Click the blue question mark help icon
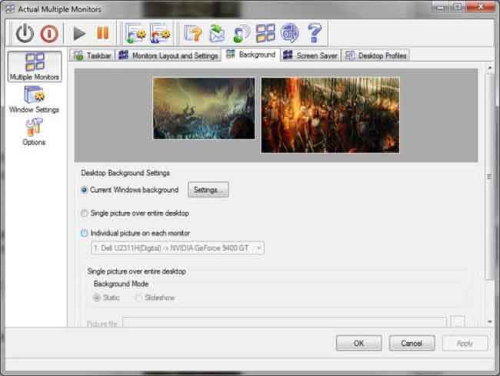The width and height of the screenshot is (500, 376). pos(315,33)
